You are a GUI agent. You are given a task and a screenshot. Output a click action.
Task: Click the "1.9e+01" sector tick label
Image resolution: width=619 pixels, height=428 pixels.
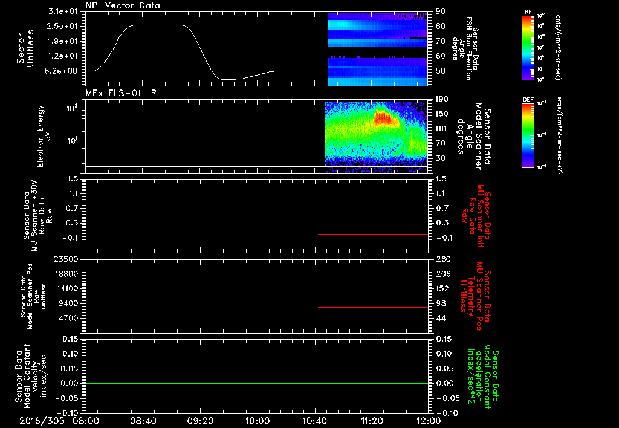[62, 41]
